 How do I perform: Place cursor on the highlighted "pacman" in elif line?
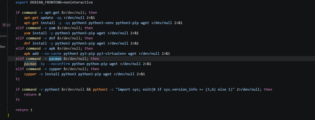[x=55, y=58]
